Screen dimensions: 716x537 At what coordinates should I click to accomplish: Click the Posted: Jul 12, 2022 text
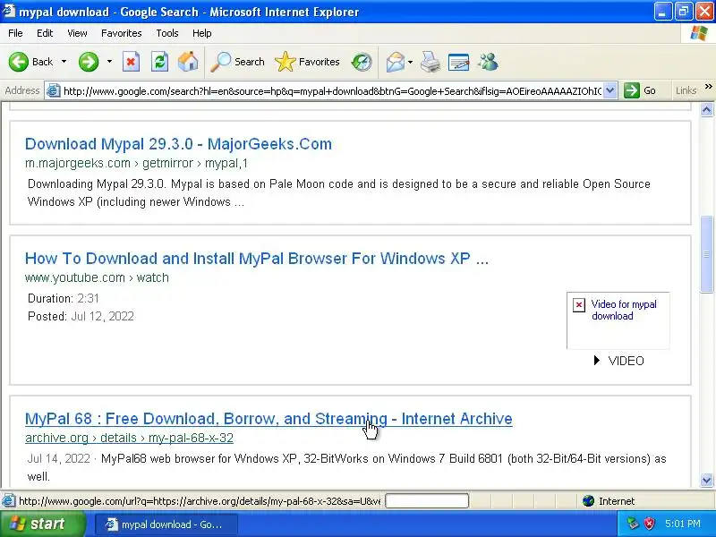point(81,317)
